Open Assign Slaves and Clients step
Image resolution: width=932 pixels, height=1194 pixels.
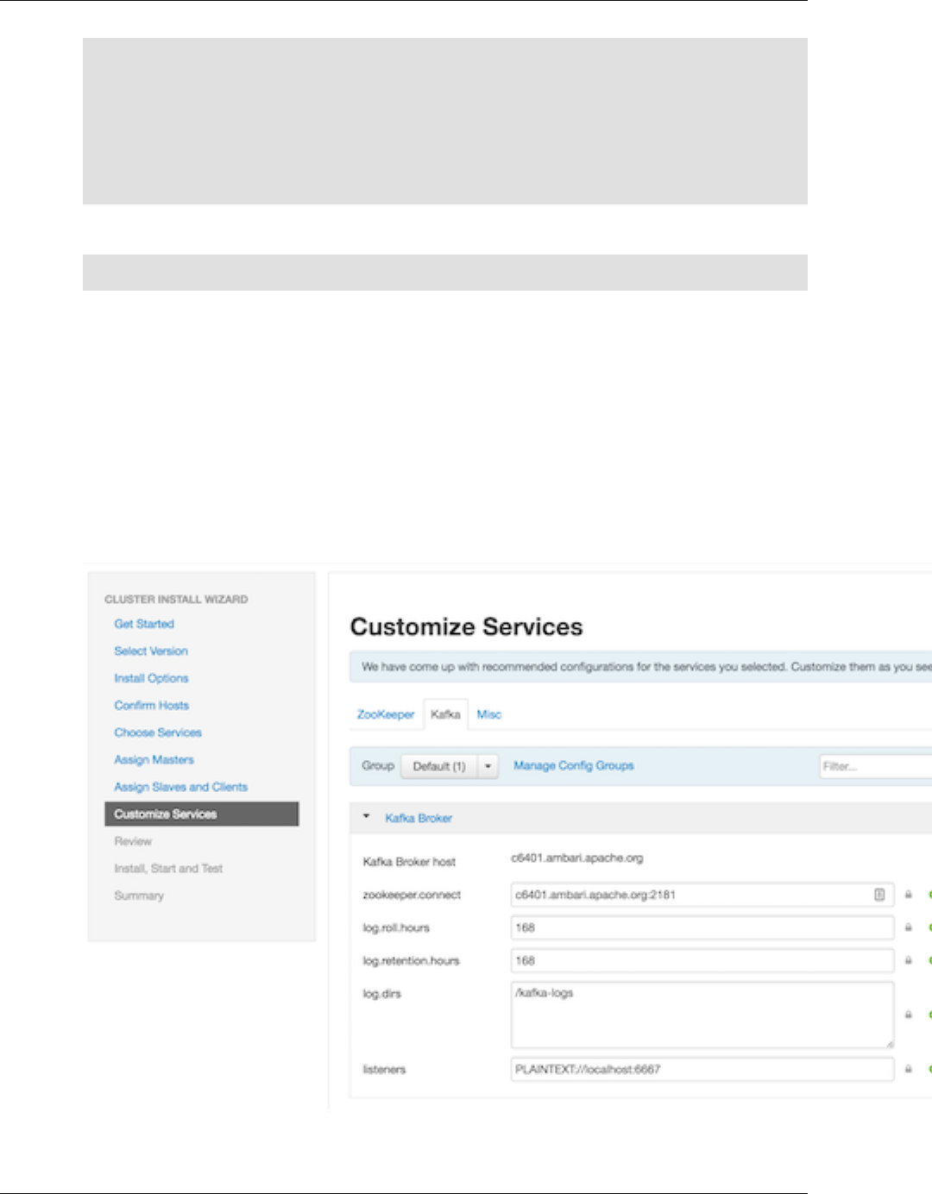coord(181,787)
